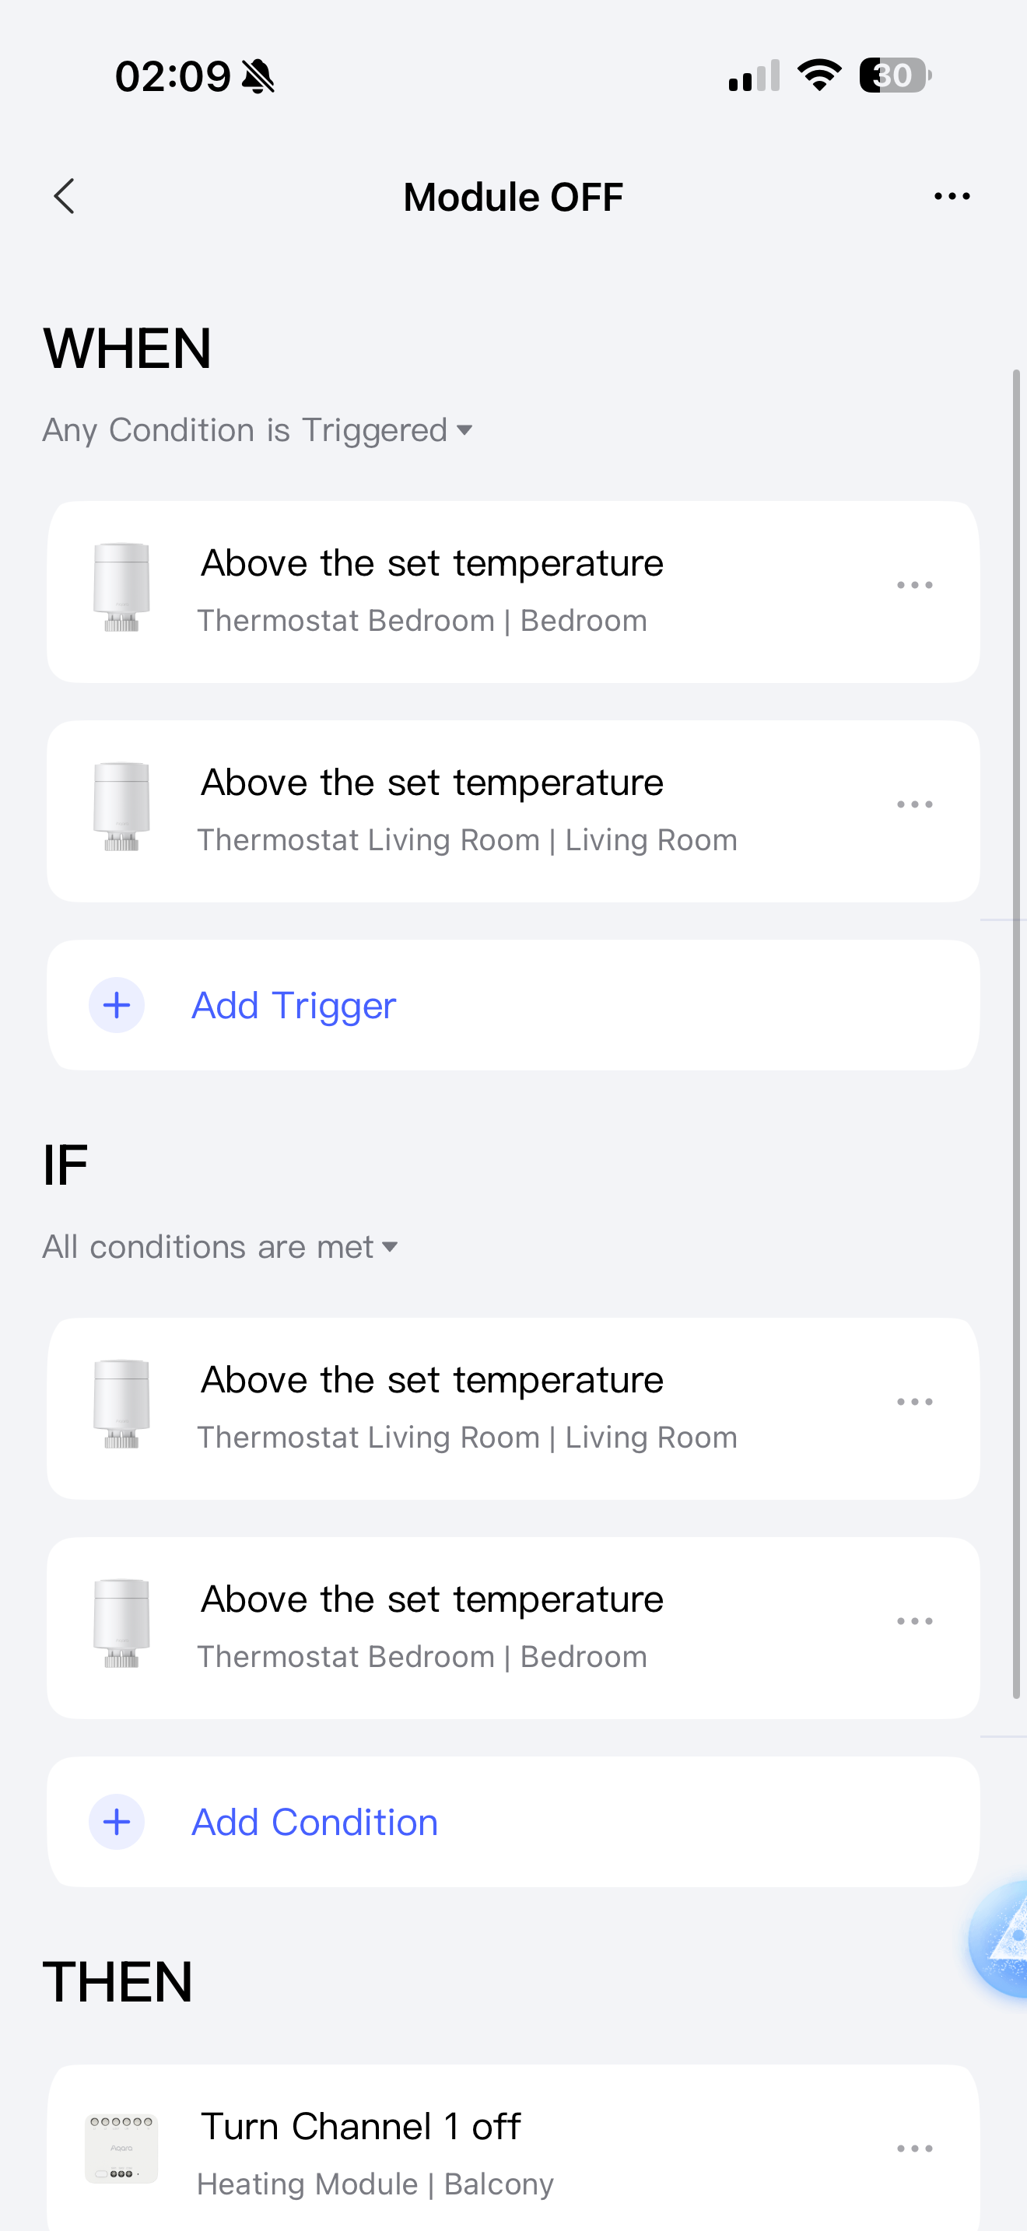Click the Add Trigger link

pyautogui.click(x=293, y=1006)
